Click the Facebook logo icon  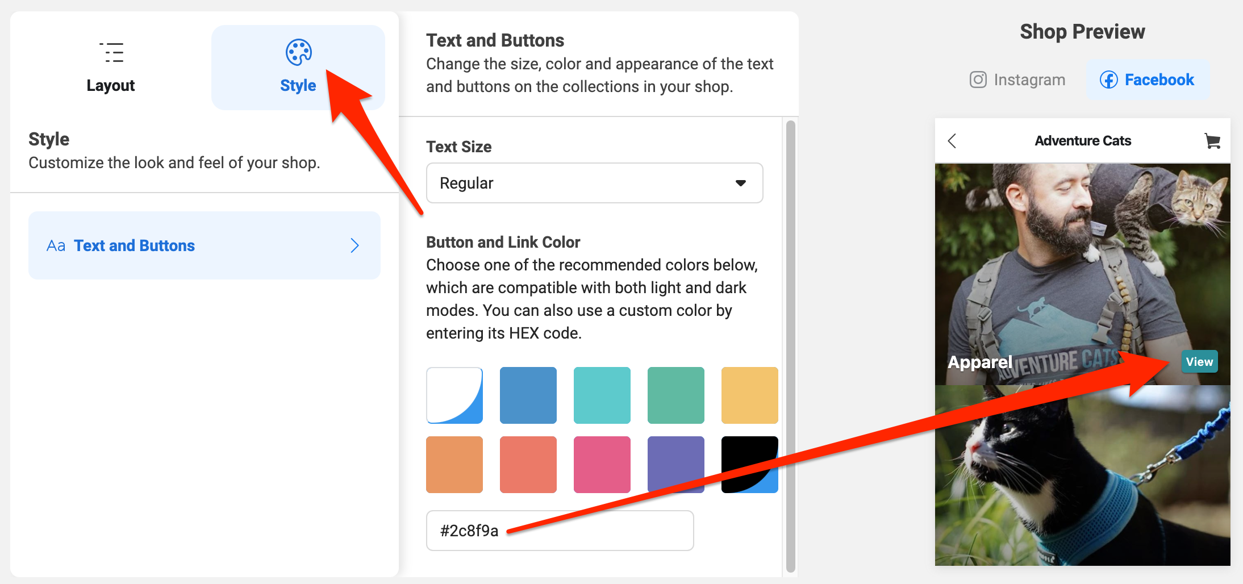1108,80
